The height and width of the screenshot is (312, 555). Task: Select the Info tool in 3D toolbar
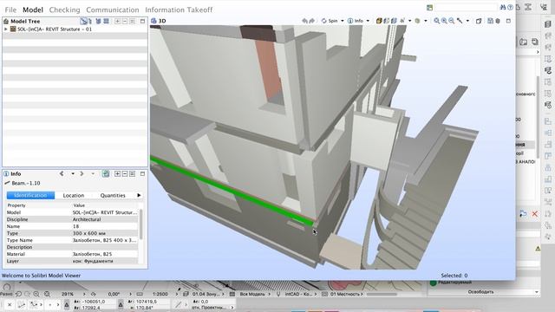(356, 21)
